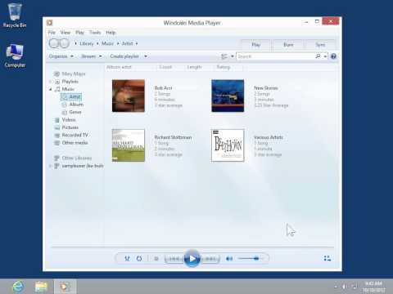This screenshot has width=393, height=294.
Task: Open the view options dropdown arrow
Action: click(x=233, y=56)
